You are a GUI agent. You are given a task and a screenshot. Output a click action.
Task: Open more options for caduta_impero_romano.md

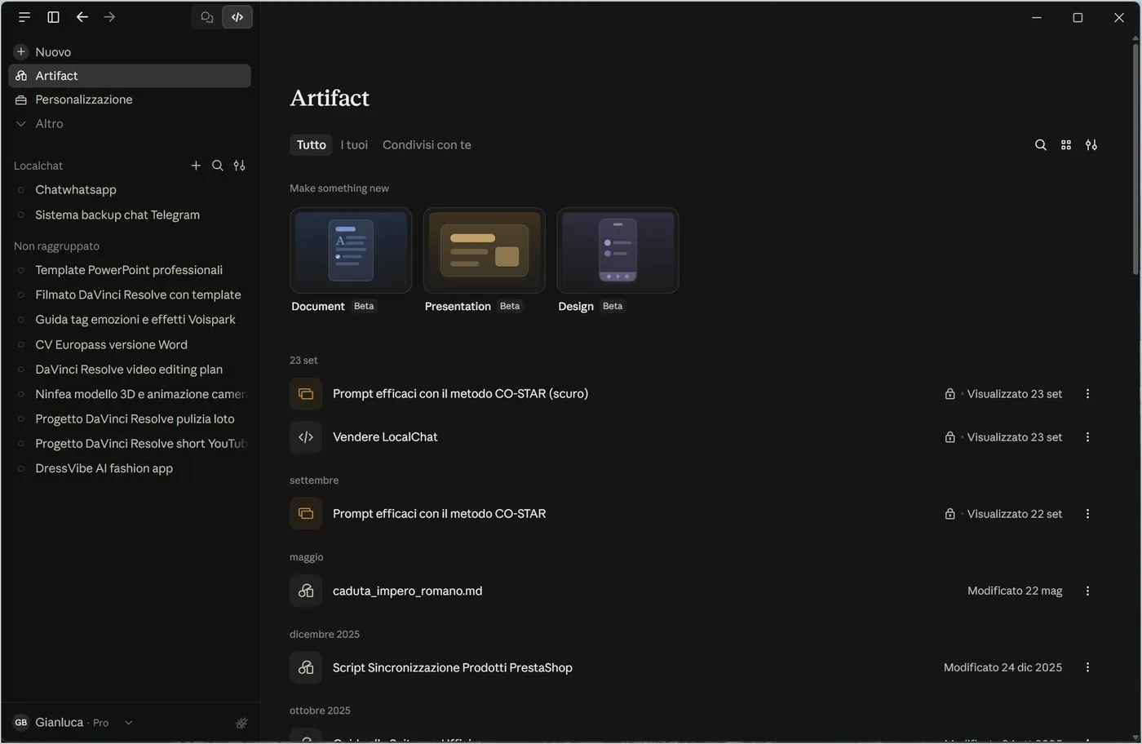1087,591
